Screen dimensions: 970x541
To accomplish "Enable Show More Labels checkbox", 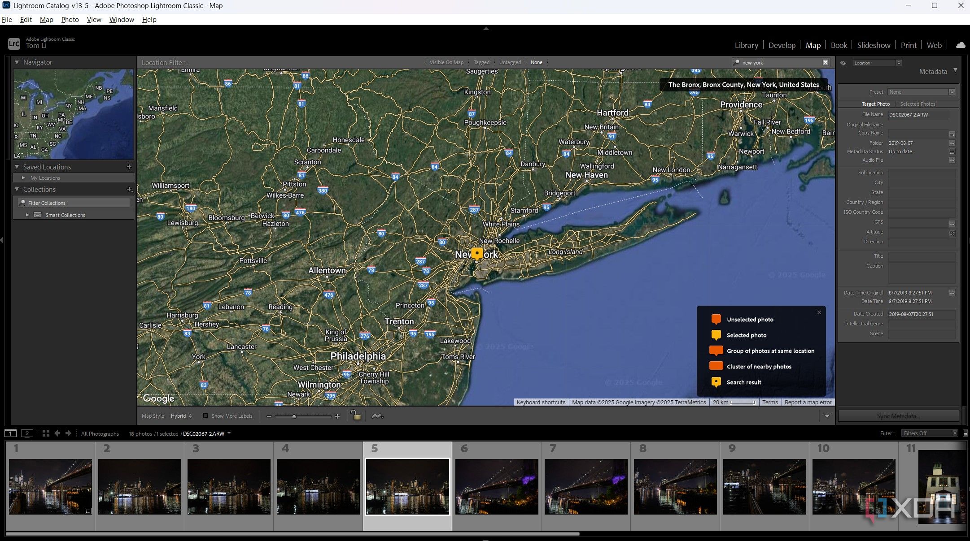I will [x=205, y=416].
